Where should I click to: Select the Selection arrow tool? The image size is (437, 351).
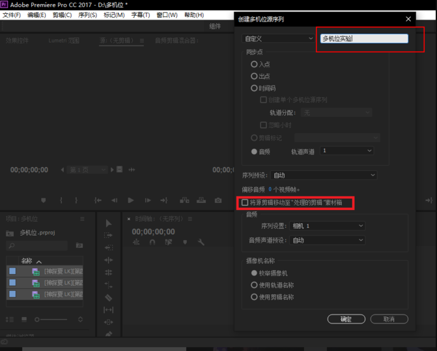pos(109,223)
